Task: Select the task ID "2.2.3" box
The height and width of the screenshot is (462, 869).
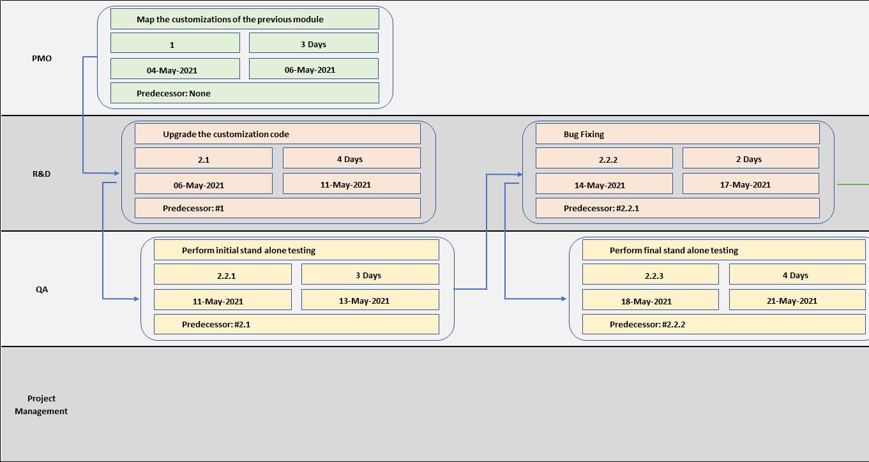Action: [651, 274]
